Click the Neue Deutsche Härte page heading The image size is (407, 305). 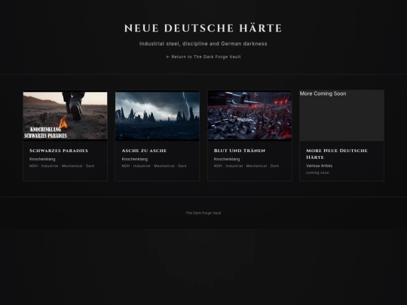(x=203, y=28)
